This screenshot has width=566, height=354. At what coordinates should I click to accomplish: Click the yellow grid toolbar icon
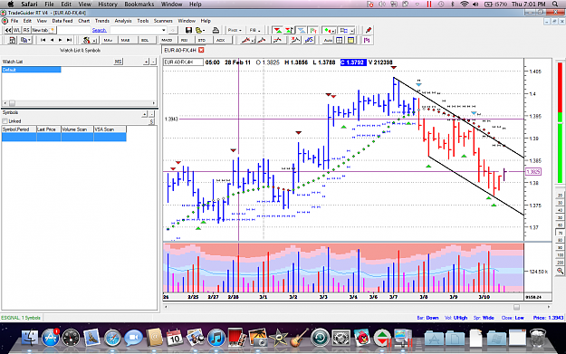(x=350, y=40)
